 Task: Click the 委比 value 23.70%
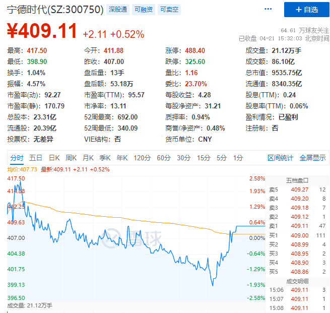pos(196,84)
